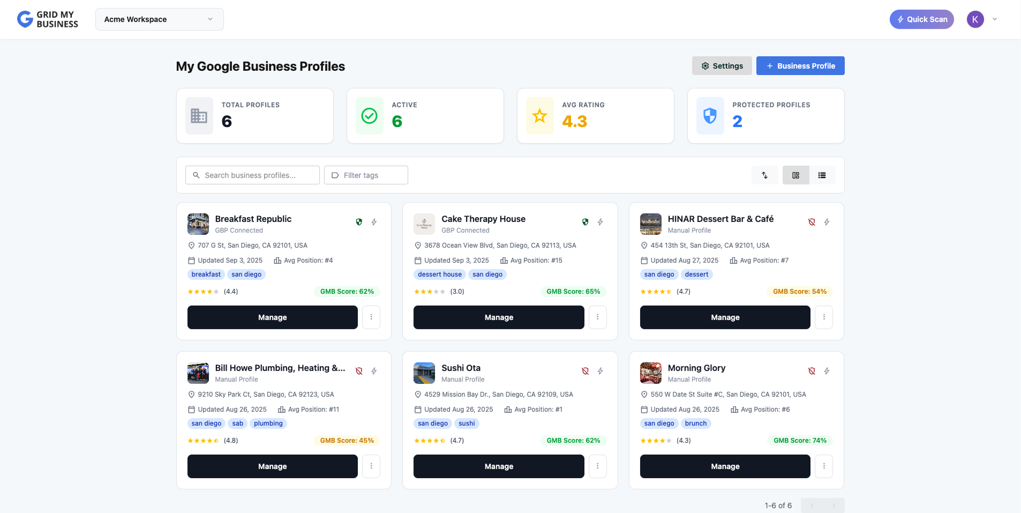
Task: Select the brunch tag
Action: 696,423
